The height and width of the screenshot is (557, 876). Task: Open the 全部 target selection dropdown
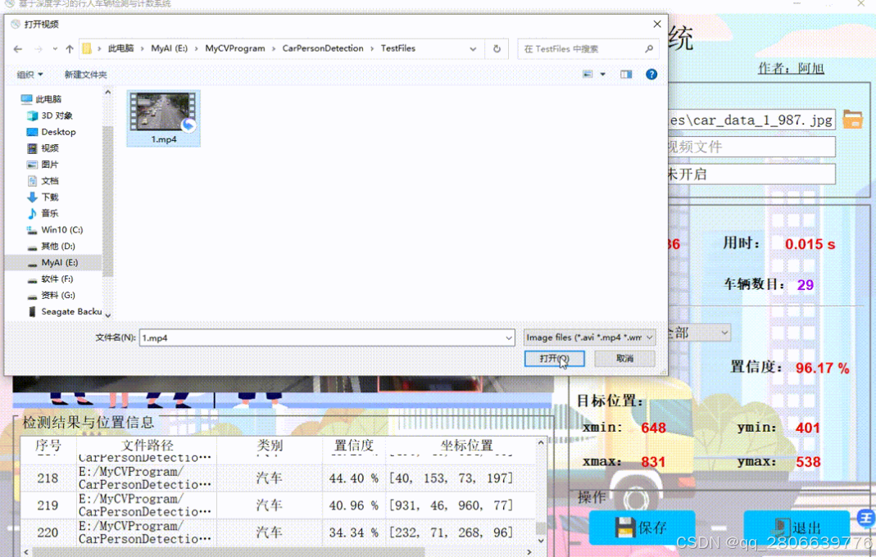pyautogui.click(x=699, y=333)
